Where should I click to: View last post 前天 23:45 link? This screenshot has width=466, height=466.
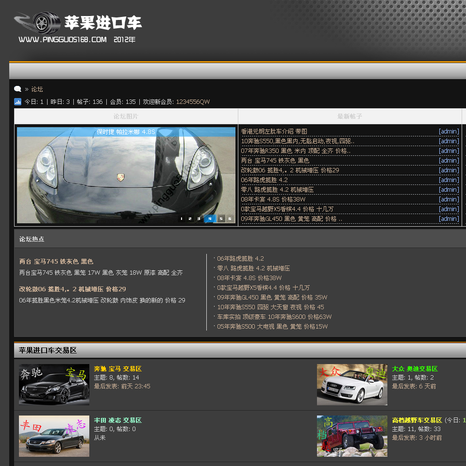point(135,386)
